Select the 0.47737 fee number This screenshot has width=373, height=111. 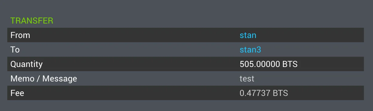coord(255,93)
